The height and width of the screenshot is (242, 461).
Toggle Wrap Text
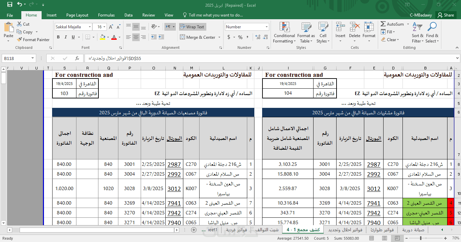(x=192, y=27)
